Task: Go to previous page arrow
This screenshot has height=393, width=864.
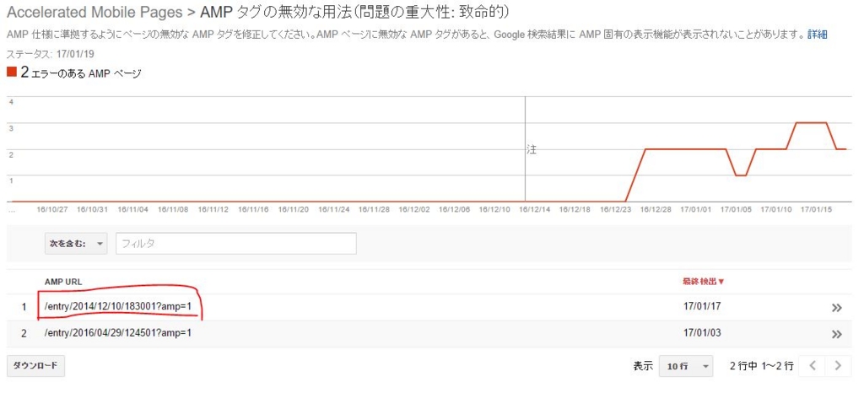Action: (x=813, y=365)
